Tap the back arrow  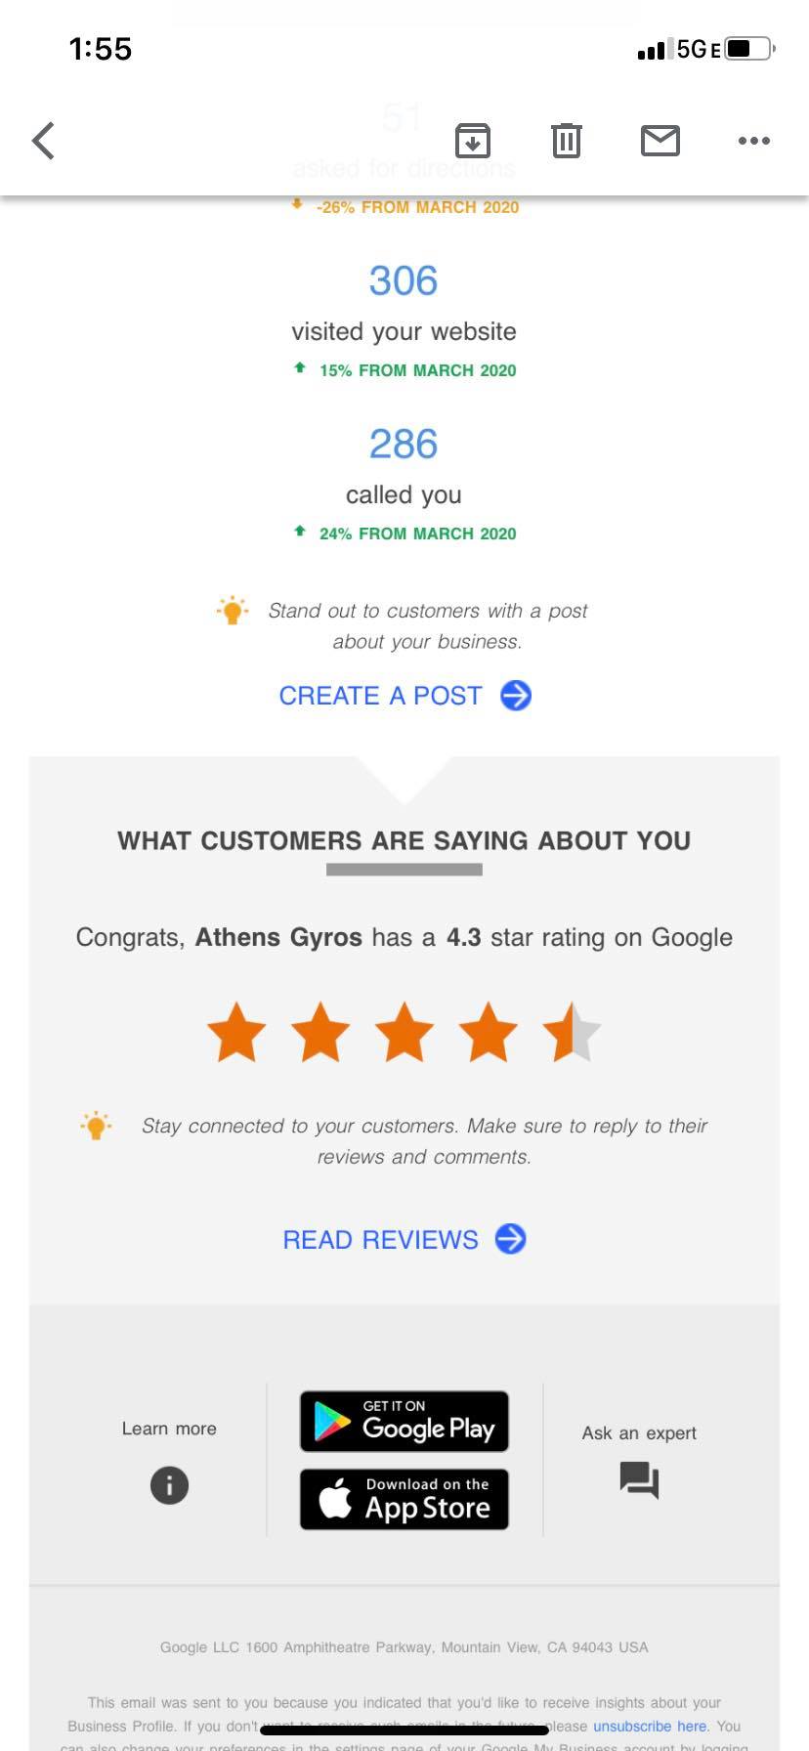click(x=43, y=141)
